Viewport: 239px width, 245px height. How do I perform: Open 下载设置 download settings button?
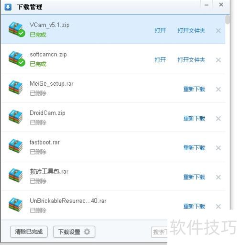point(74,232)
